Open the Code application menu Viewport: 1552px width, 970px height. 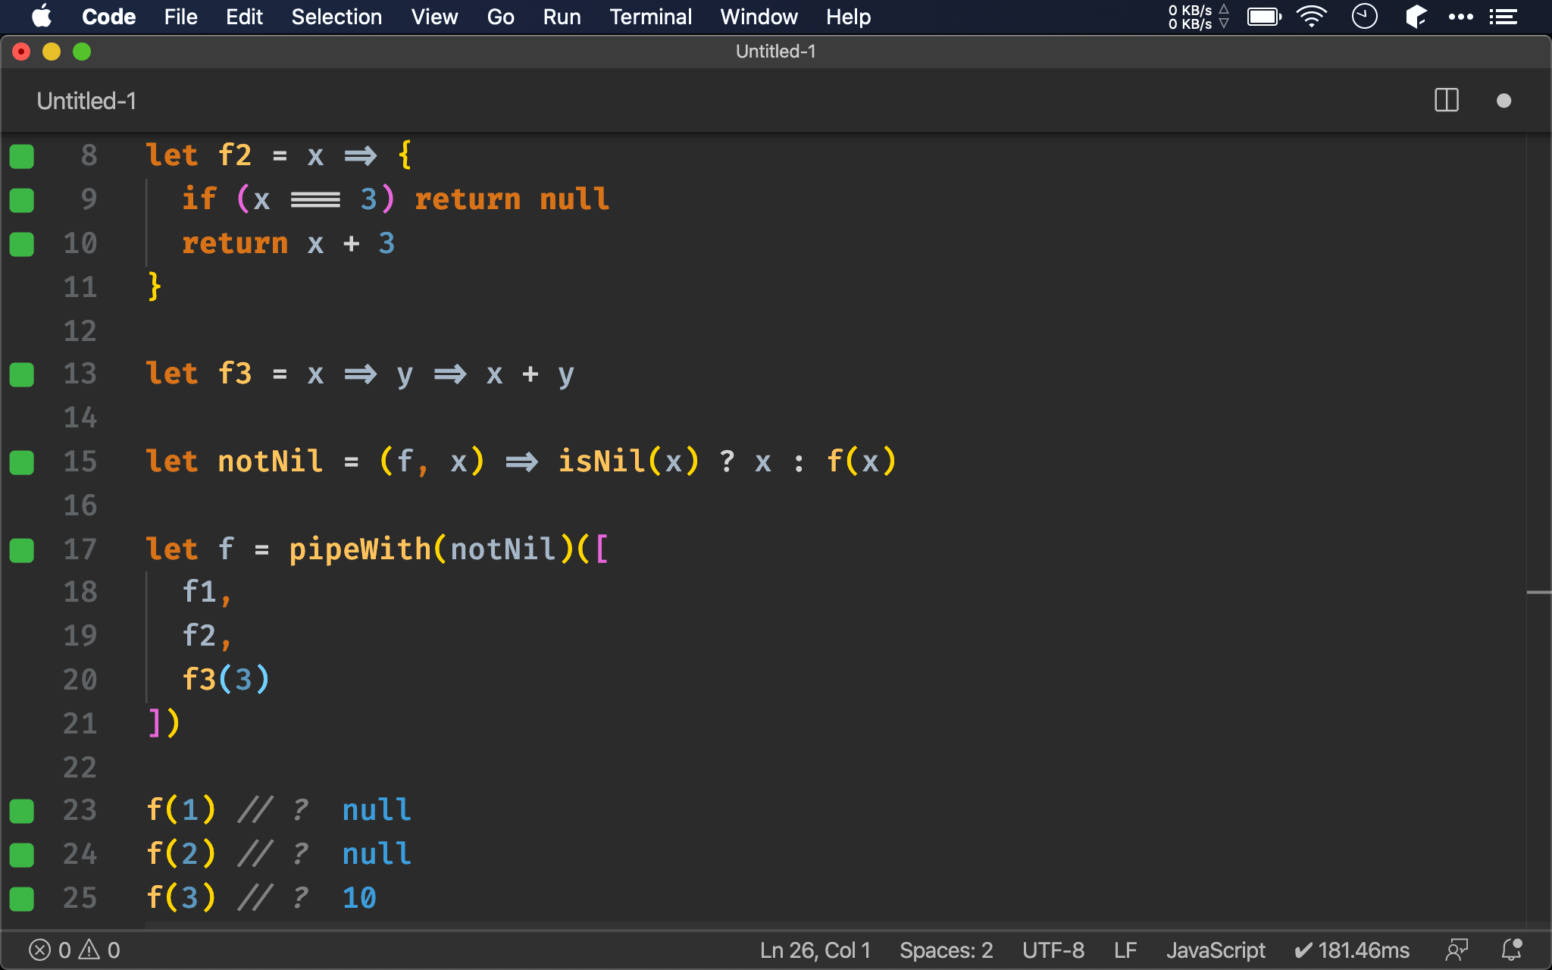(x=108, y=17)
